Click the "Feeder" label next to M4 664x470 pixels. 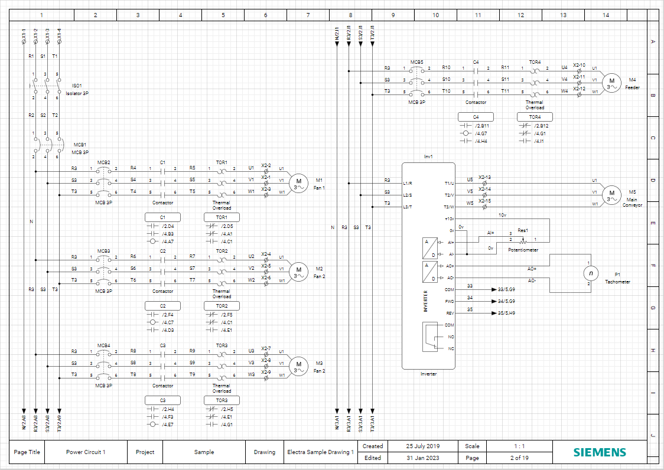(x=632, y=87)
